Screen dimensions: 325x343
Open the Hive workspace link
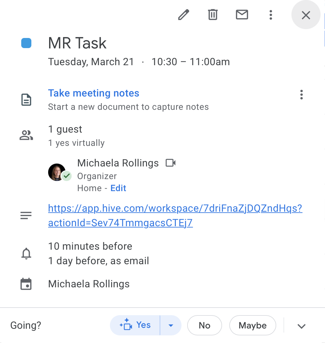[x=175, y=208]
